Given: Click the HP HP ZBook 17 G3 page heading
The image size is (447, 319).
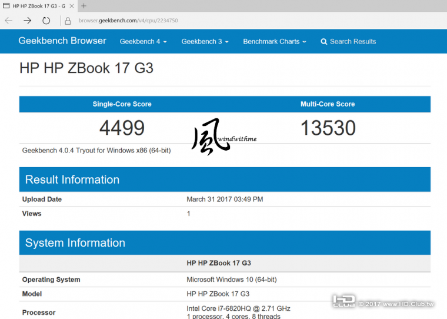Looking at the screenshot, I should [x=86, y=68].
